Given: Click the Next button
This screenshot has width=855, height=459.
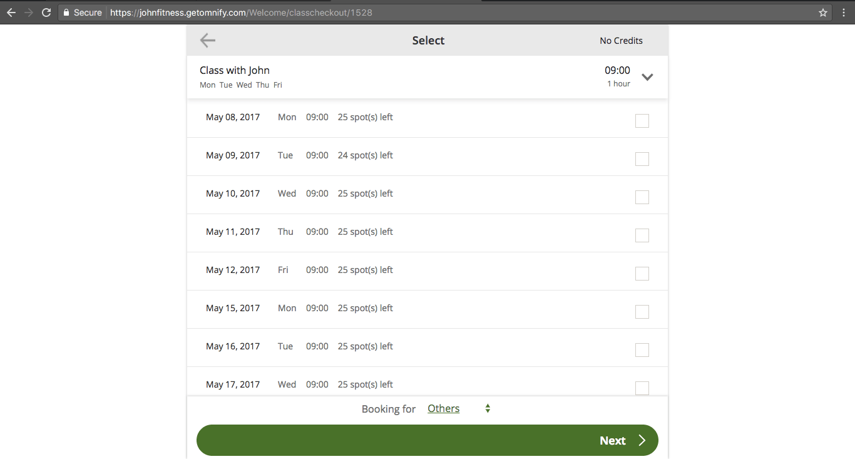Looking at the screenshot, I should point(427,440).
